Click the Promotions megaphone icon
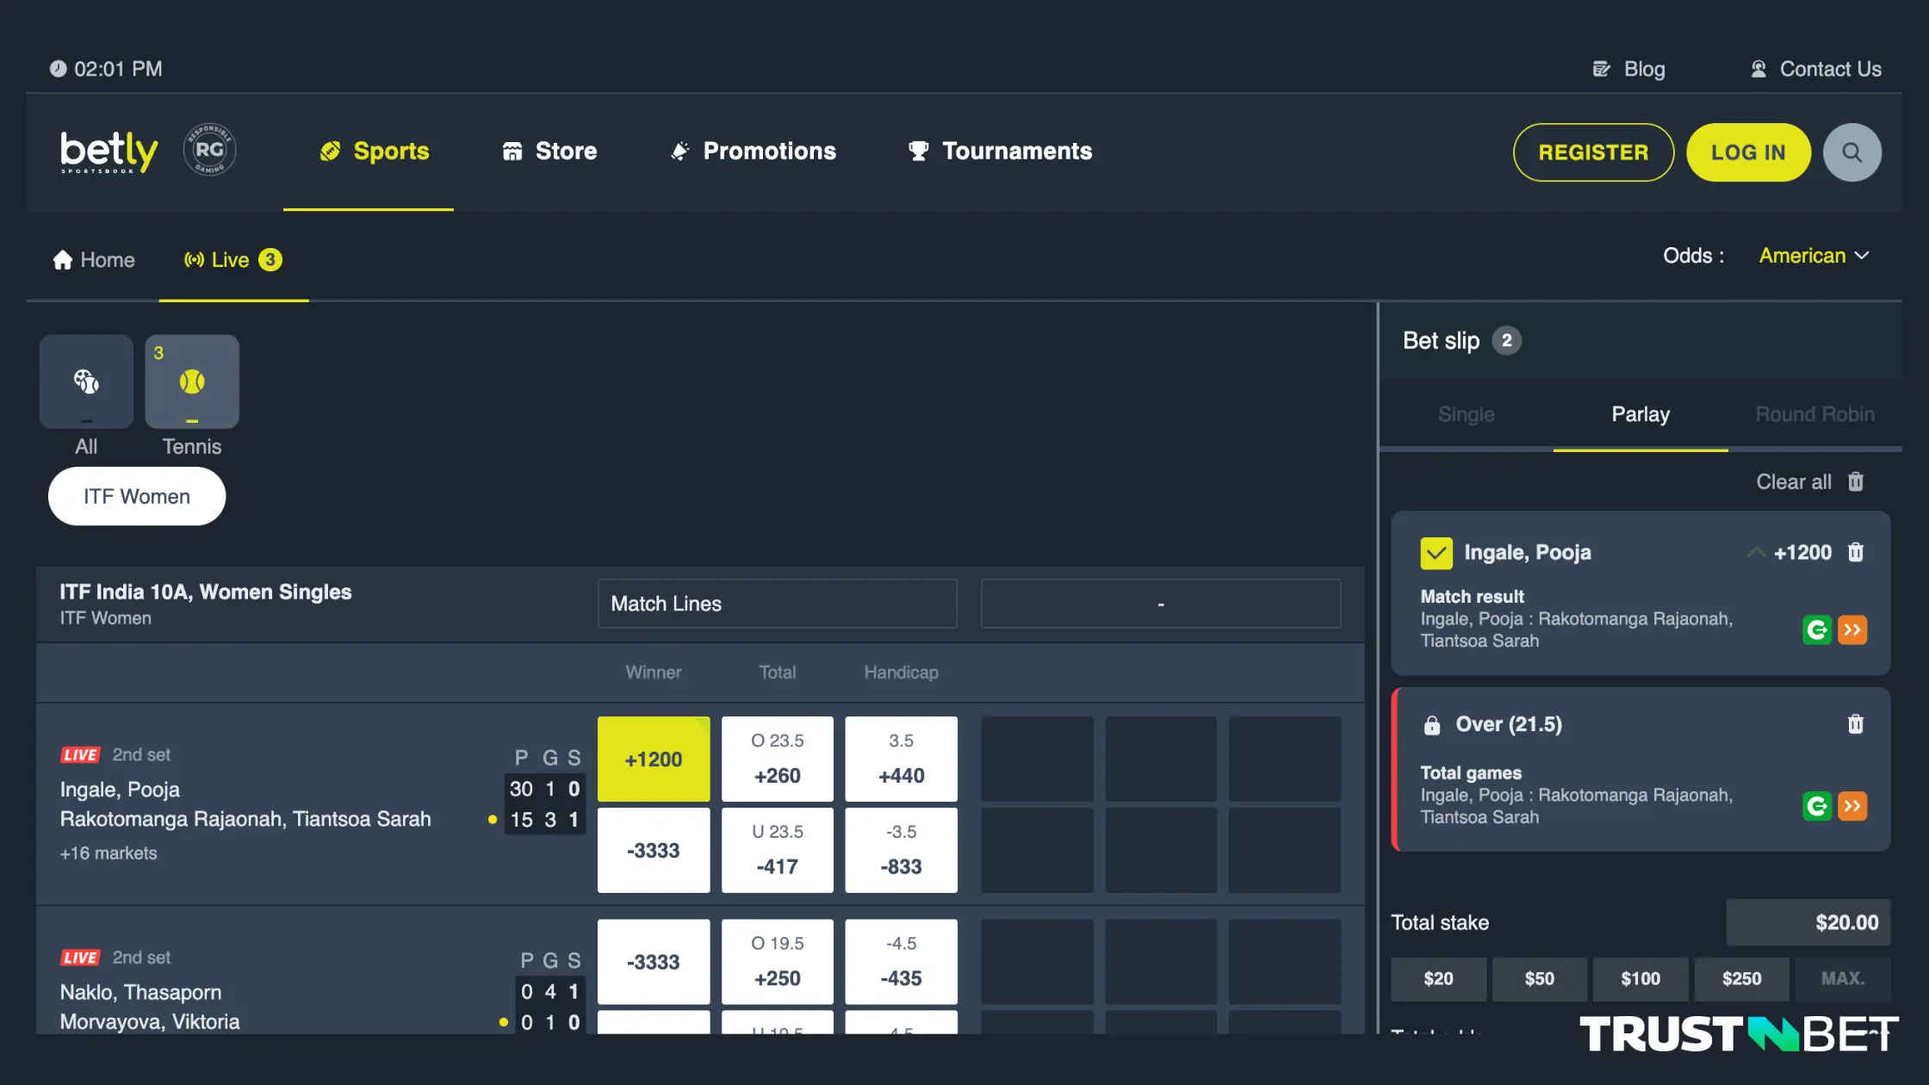This screenshot has height=1085, width=1929. coord(679,151)
